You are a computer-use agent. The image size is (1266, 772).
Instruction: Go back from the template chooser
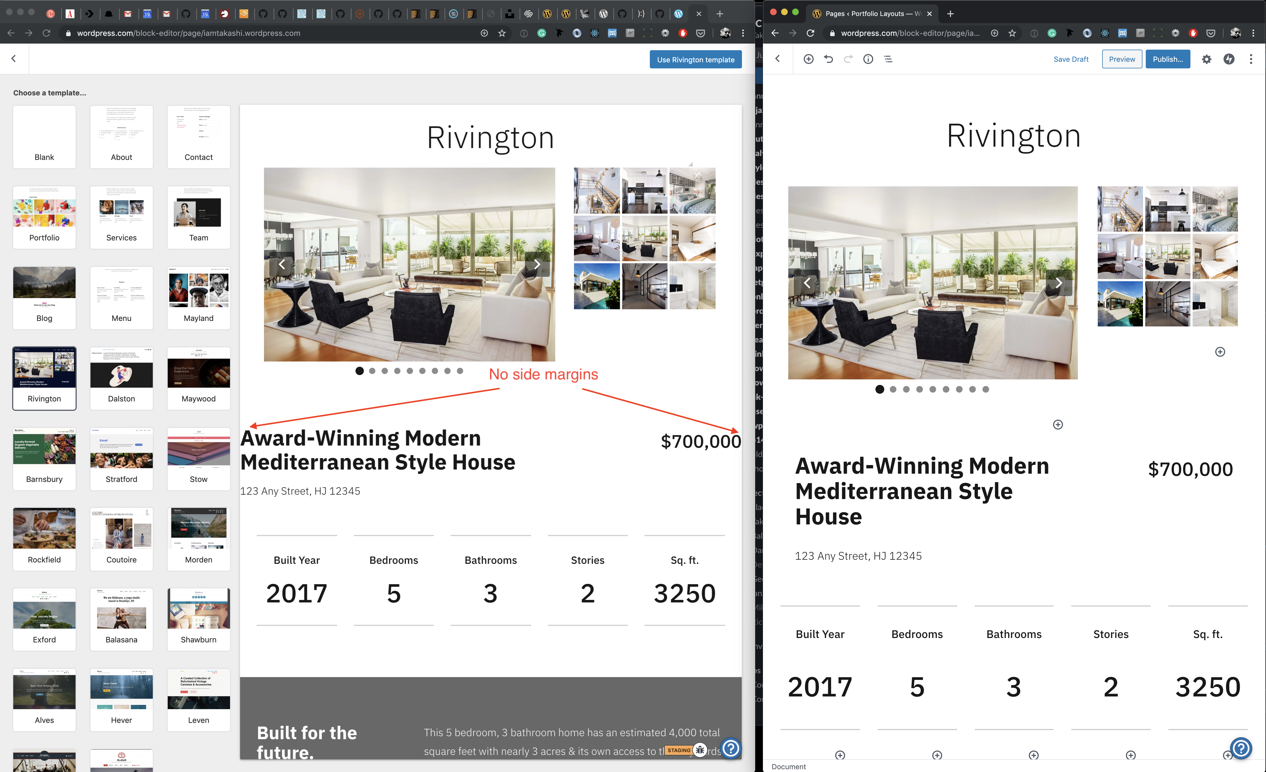[x=14, y=58]
